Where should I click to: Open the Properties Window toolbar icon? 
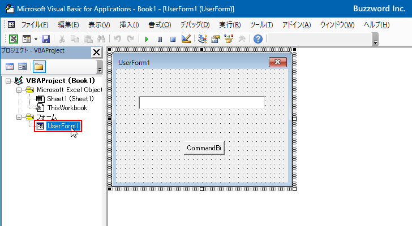(x=216, y=39)
